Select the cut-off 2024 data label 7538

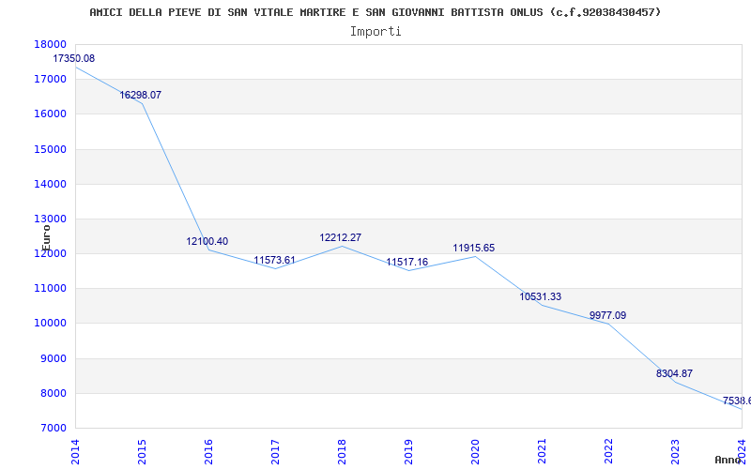click(737, 401)
